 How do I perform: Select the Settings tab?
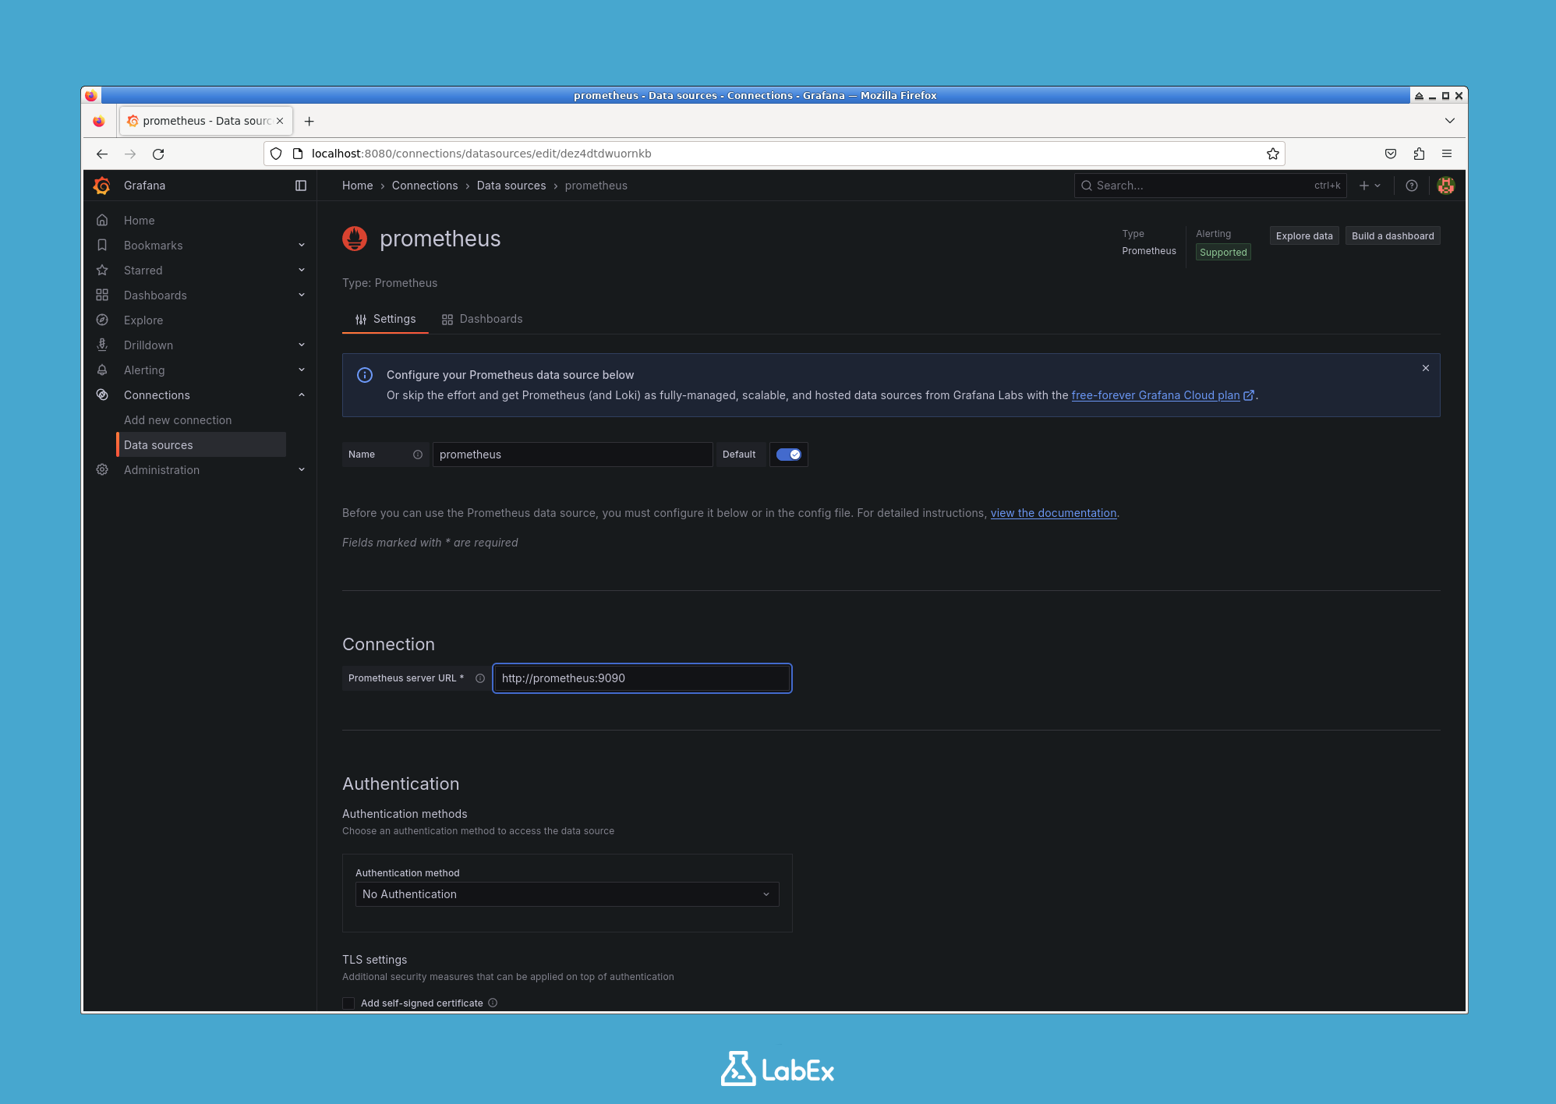[394, 319]
